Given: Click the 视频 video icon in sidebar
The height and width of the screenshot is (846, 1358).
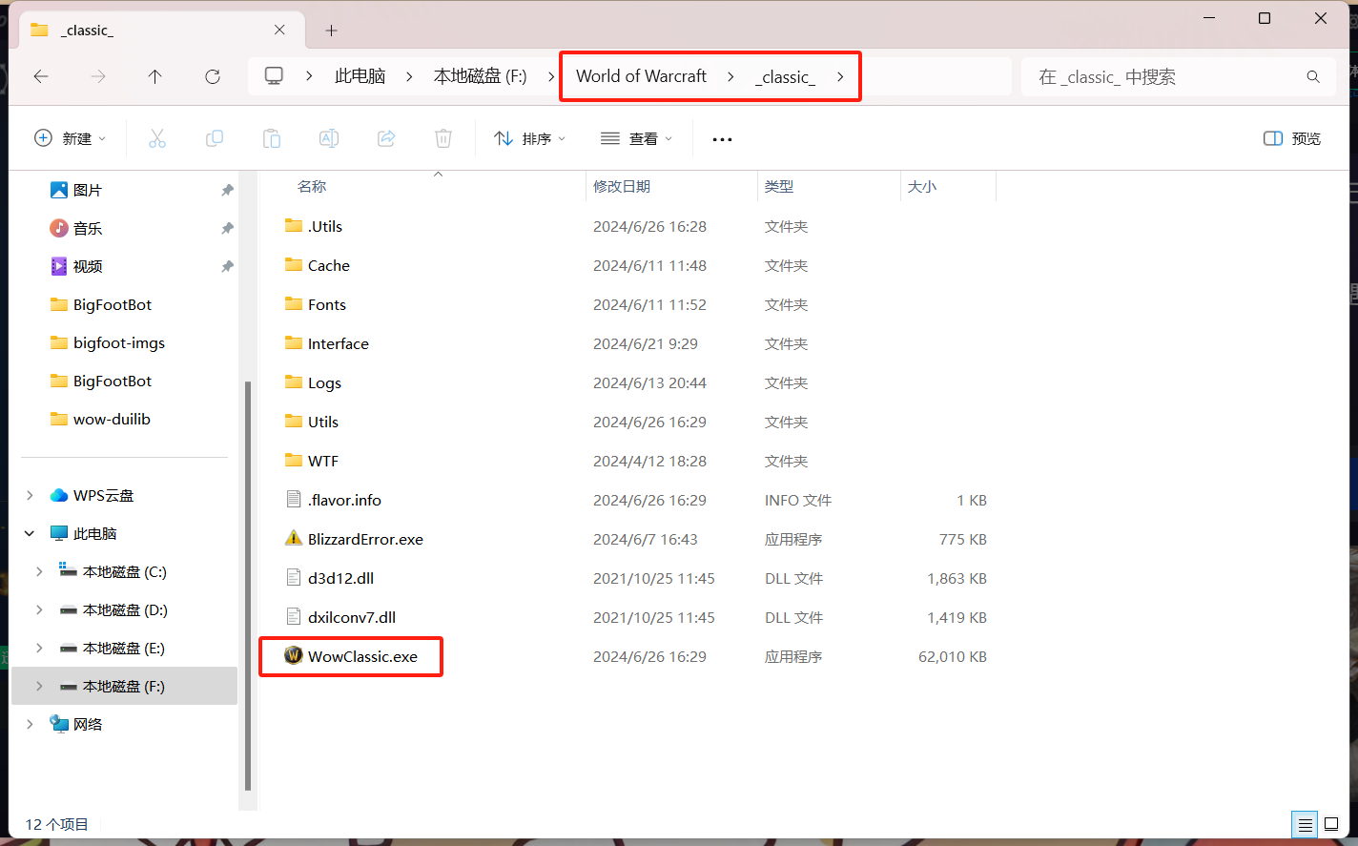Looking at the screenshot, I should pyautogui.click(x=59, y=266).
